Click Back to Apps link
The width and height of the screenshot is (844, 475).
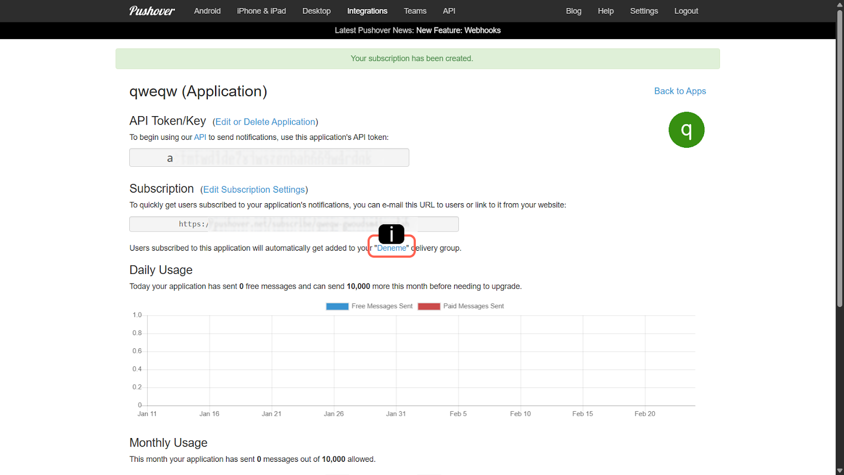pyautogui.click(x=680, y=91)
